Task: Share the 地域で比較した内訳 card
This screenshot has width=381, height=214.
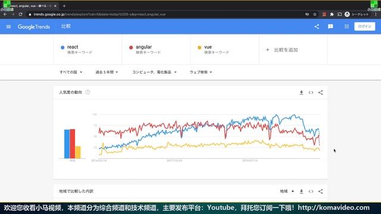Action: coord(320,191)
